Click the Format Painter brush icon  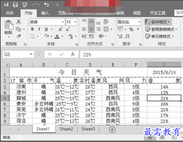[x=19, y=36]
